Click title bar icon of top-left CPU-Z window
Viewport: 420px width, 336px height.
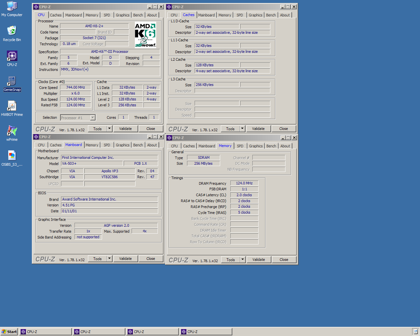[36, 7]
